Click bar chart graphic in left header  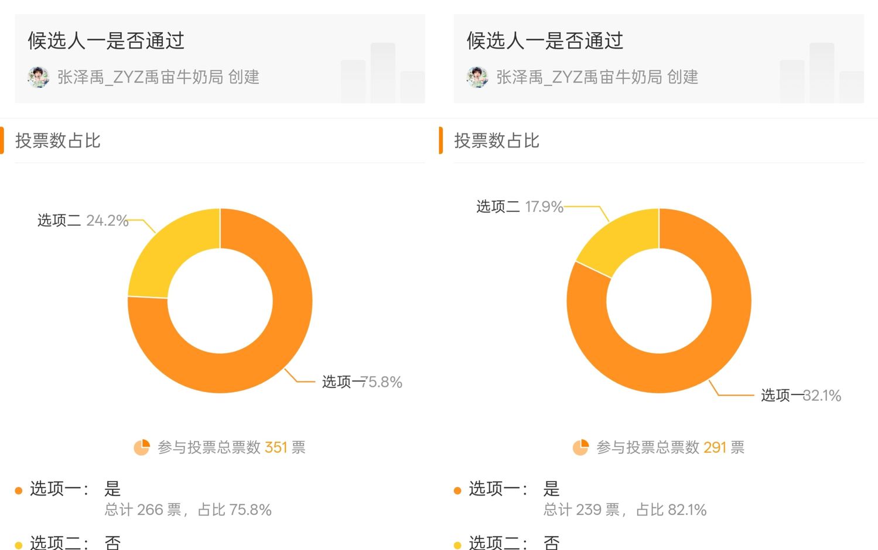[x=383, y=73]
